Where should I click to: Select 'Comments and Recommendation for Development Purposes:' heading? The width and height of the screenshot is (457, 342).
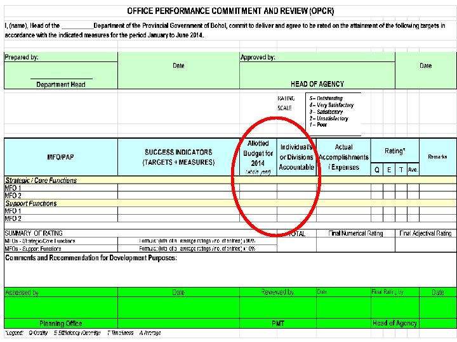click(91, 258)
